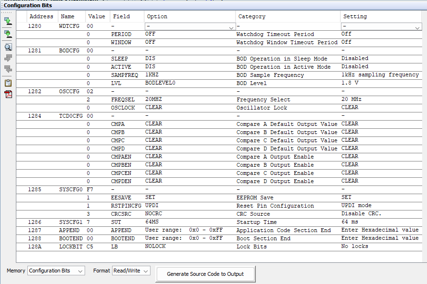Click the address 1280 cell

click(x=35, y=26)
